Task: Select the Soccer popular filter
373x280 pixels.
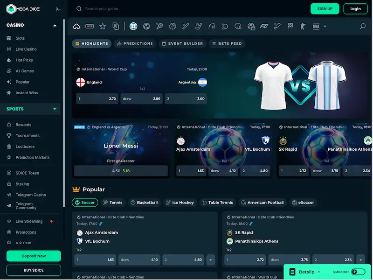Action: coord(85,203)
